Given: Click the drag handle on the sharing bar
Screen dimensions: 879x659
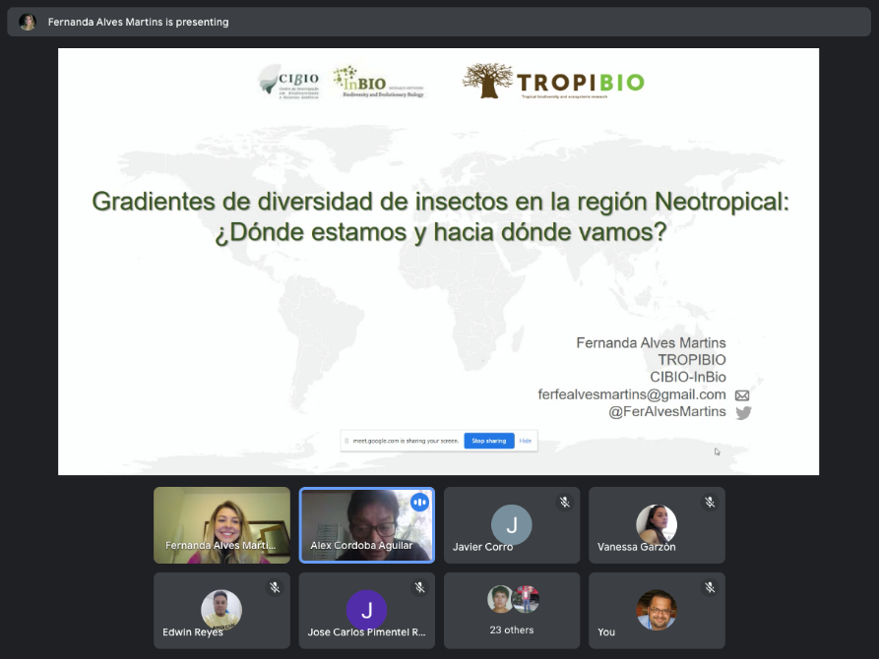Looking at the screenshot, I should pyautogui.click(x=346, y=441).
